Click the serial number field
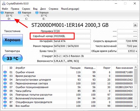This screenshot has height=111, width=140. (72, 36)
